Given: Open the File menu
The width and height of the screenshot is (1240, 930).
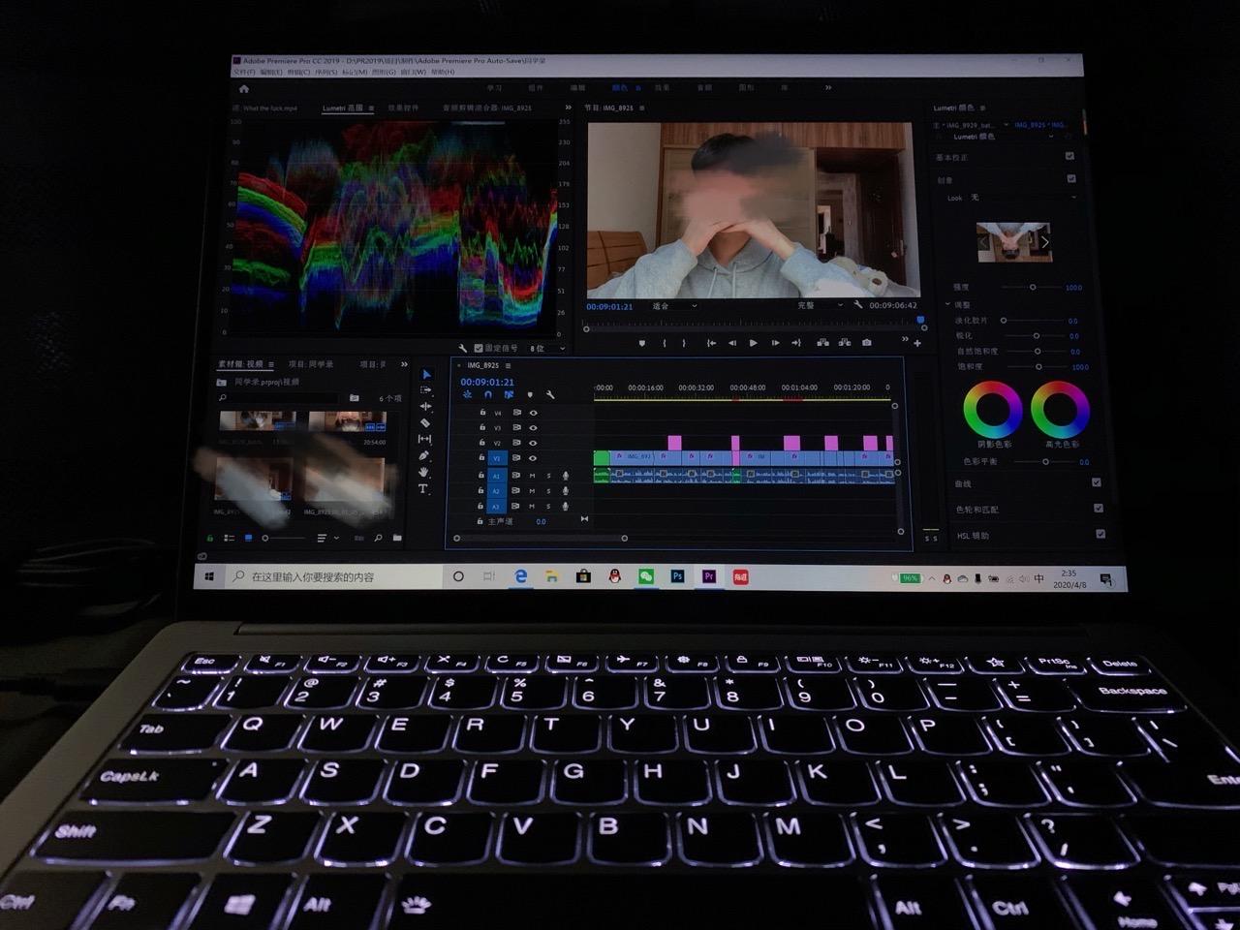Looking at the screenshot, I should (x=244, y=72).
